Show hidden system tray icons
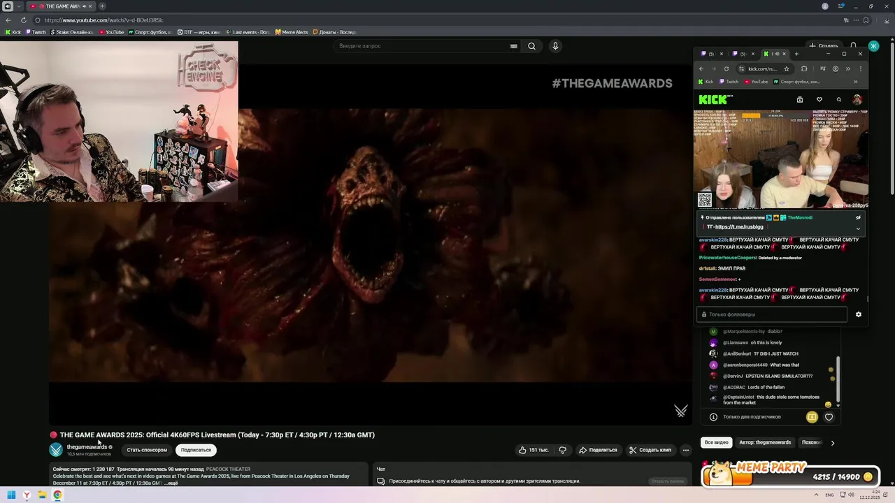The width and height of the screenshot is (895, 503). (817, 495)
